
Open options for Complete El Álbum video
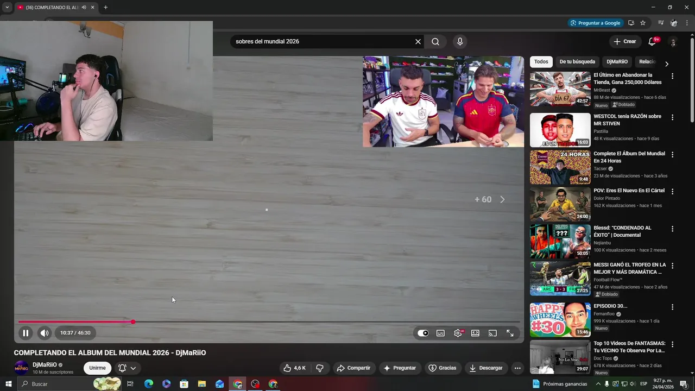[x=672, y=155]
